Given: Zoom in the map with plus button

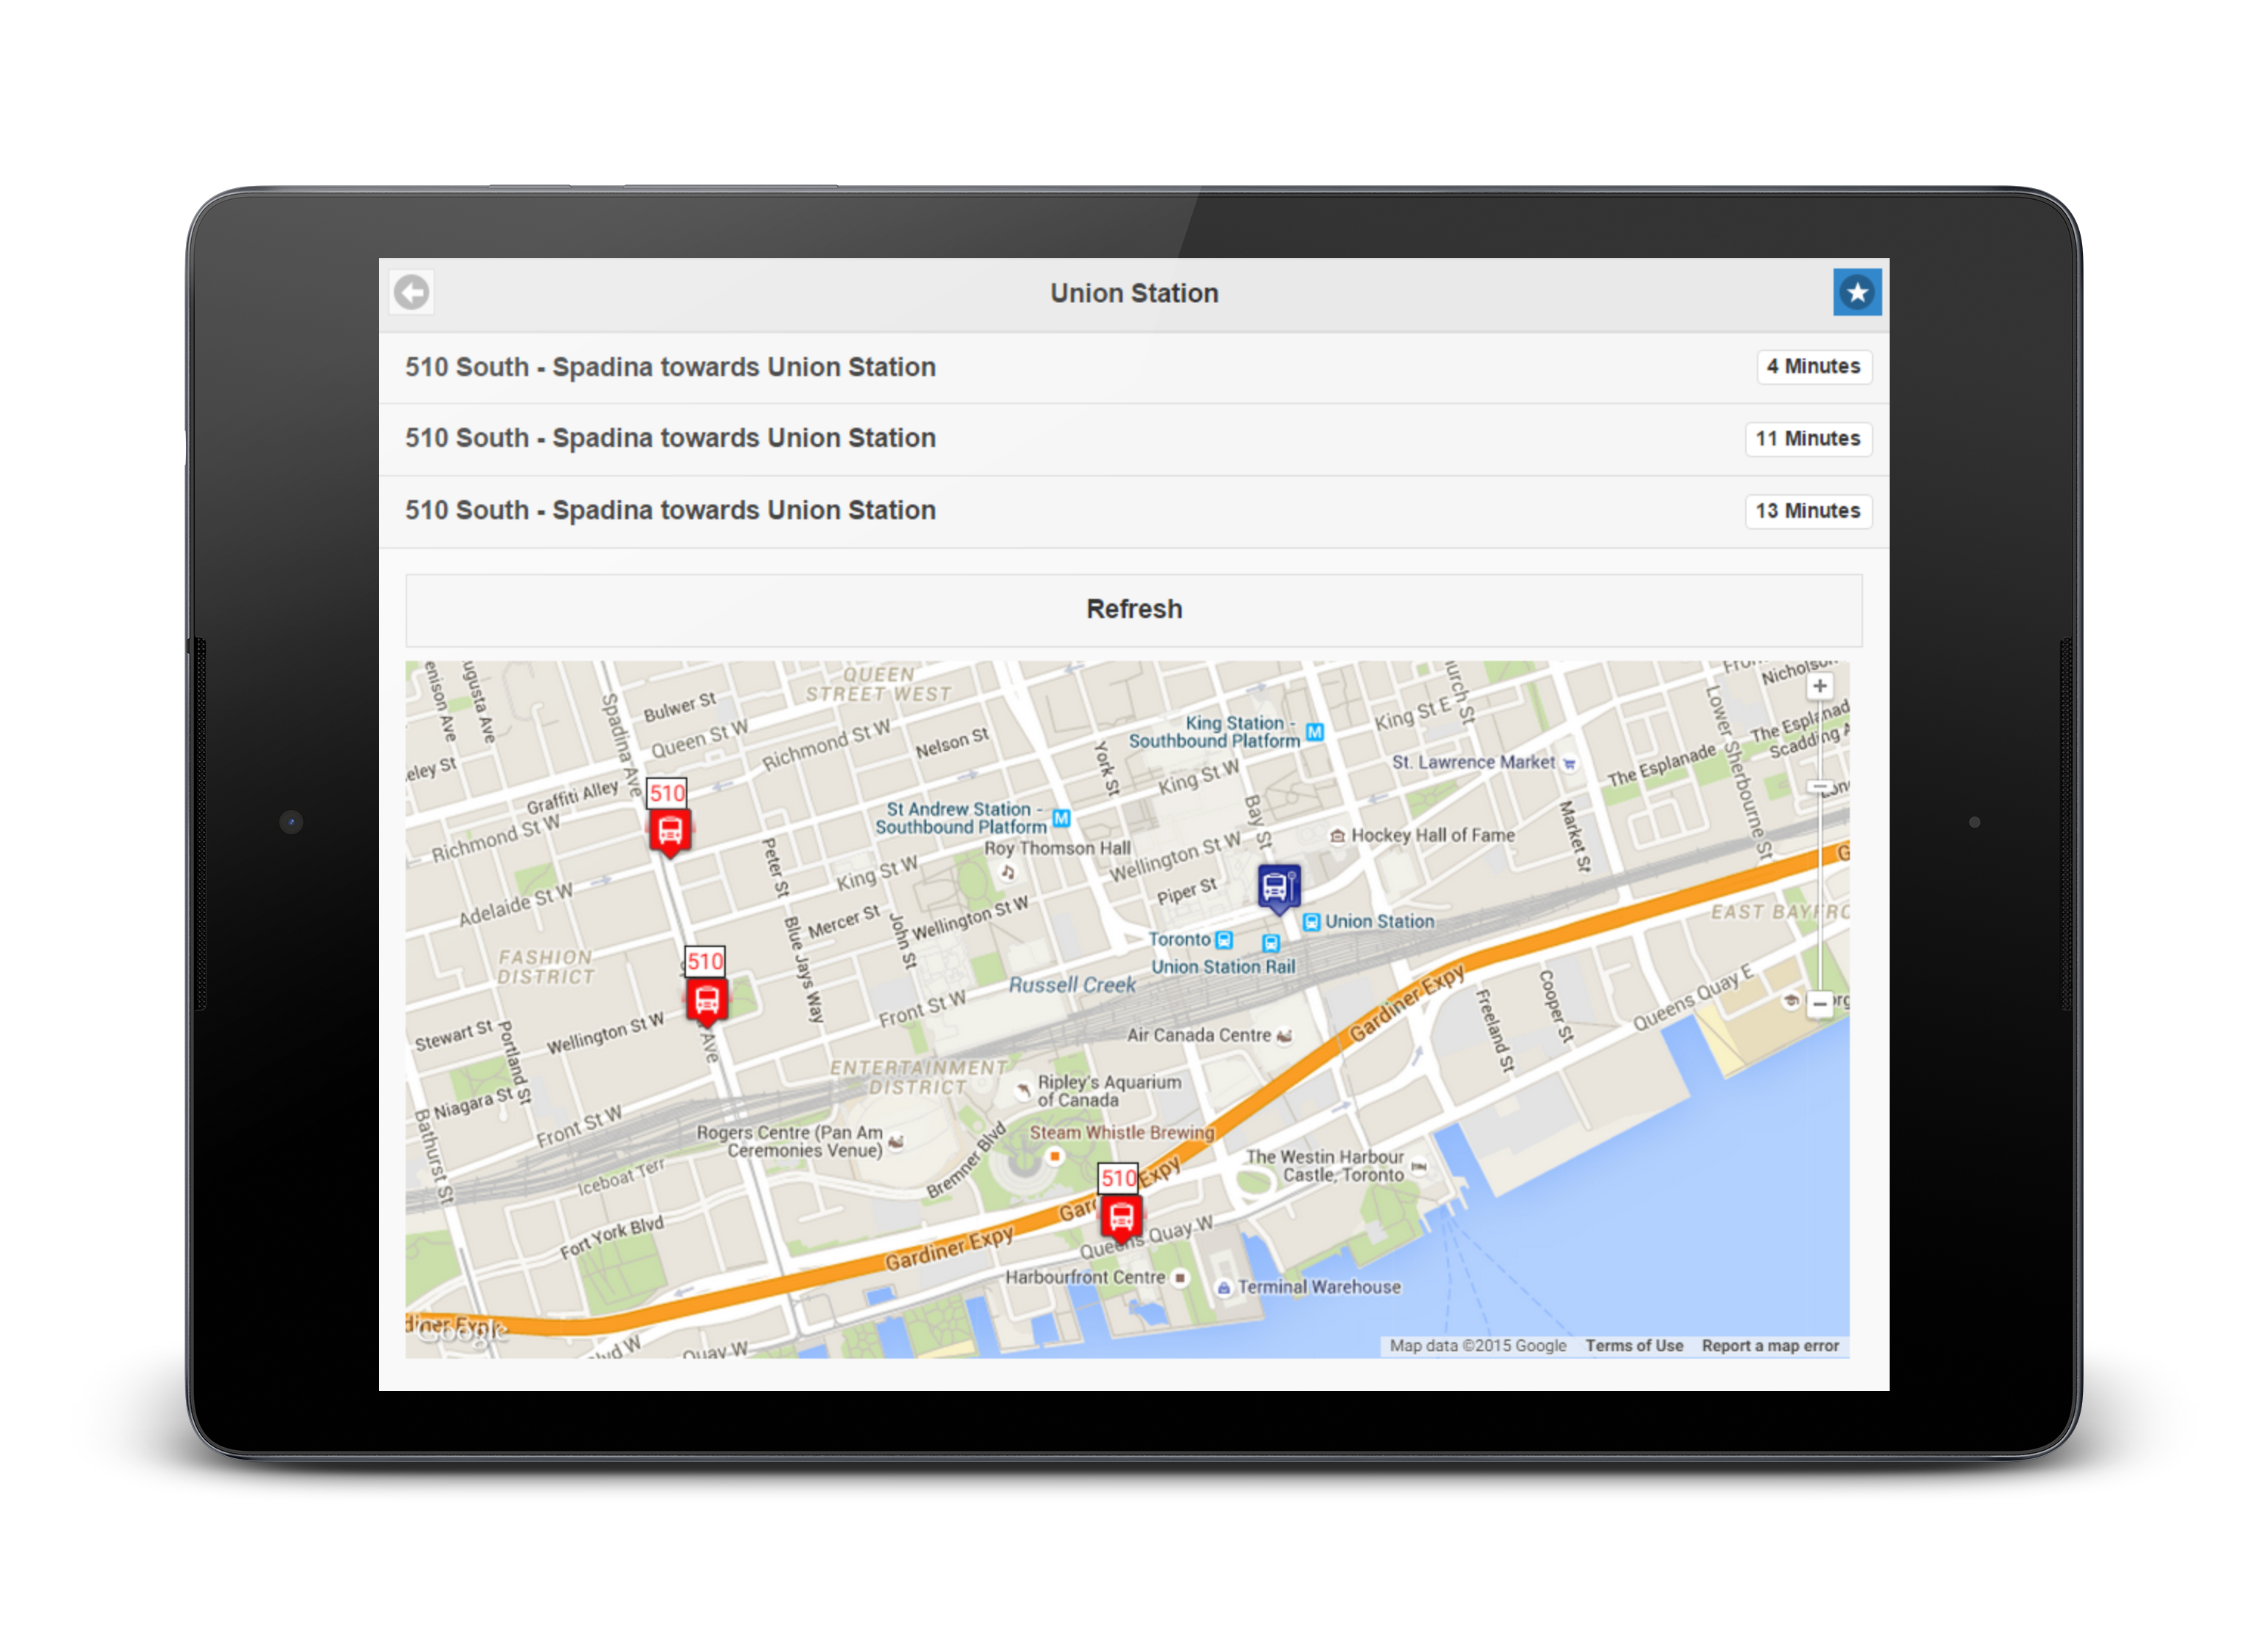Looking at the screenshot, I should click(1819, 686).
